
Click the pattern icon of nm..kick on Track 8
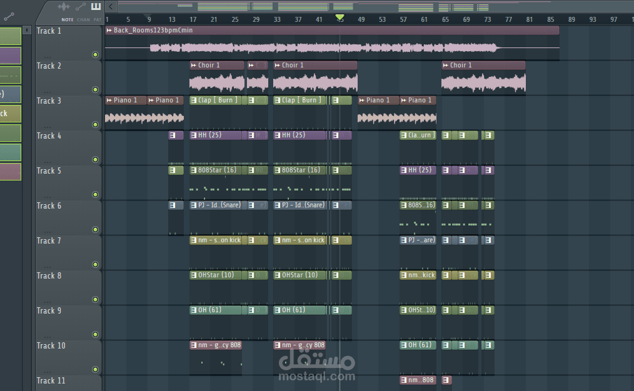[403, 275]
